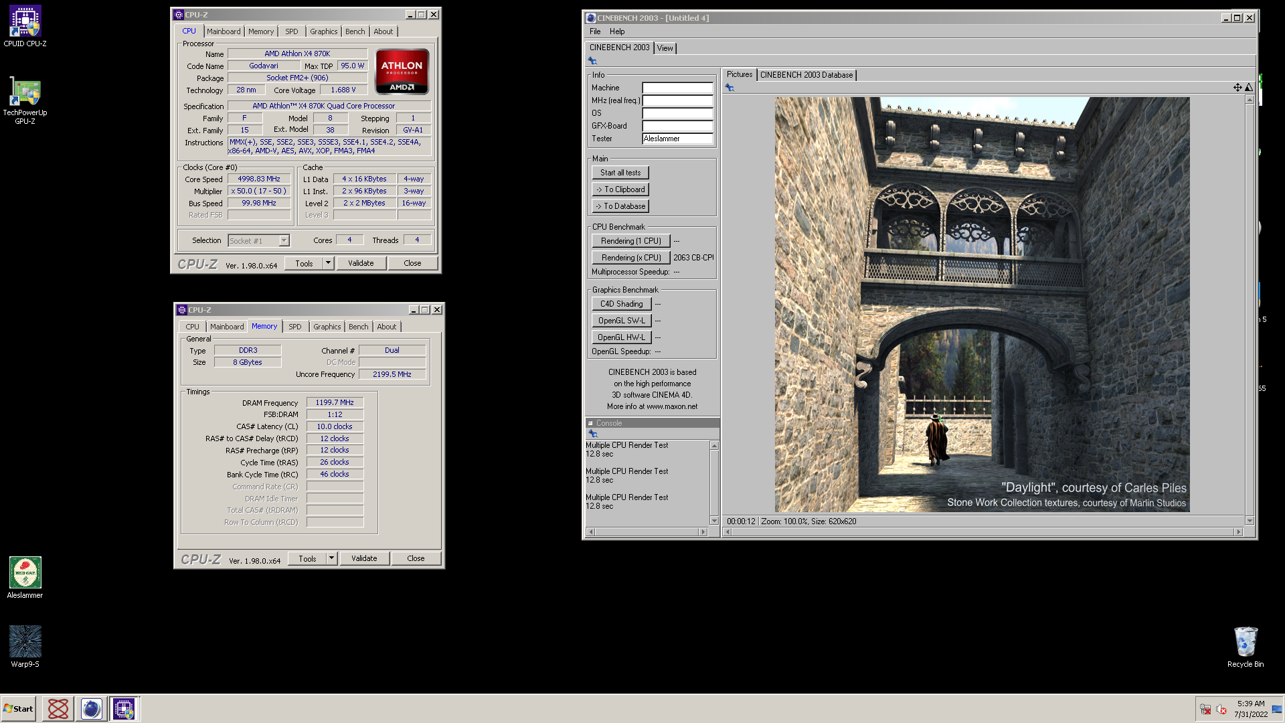Screen dimensions: 1285x723
Task: Click the network tray icon with red X
Action: (1205, 709)
